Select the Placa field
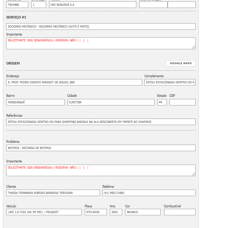 tap(96, 212)
